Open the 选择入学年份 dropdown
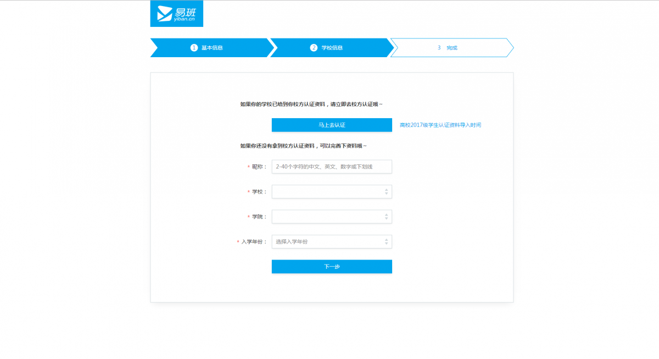This screenshot has height=359, width=659. coord(327,242)
